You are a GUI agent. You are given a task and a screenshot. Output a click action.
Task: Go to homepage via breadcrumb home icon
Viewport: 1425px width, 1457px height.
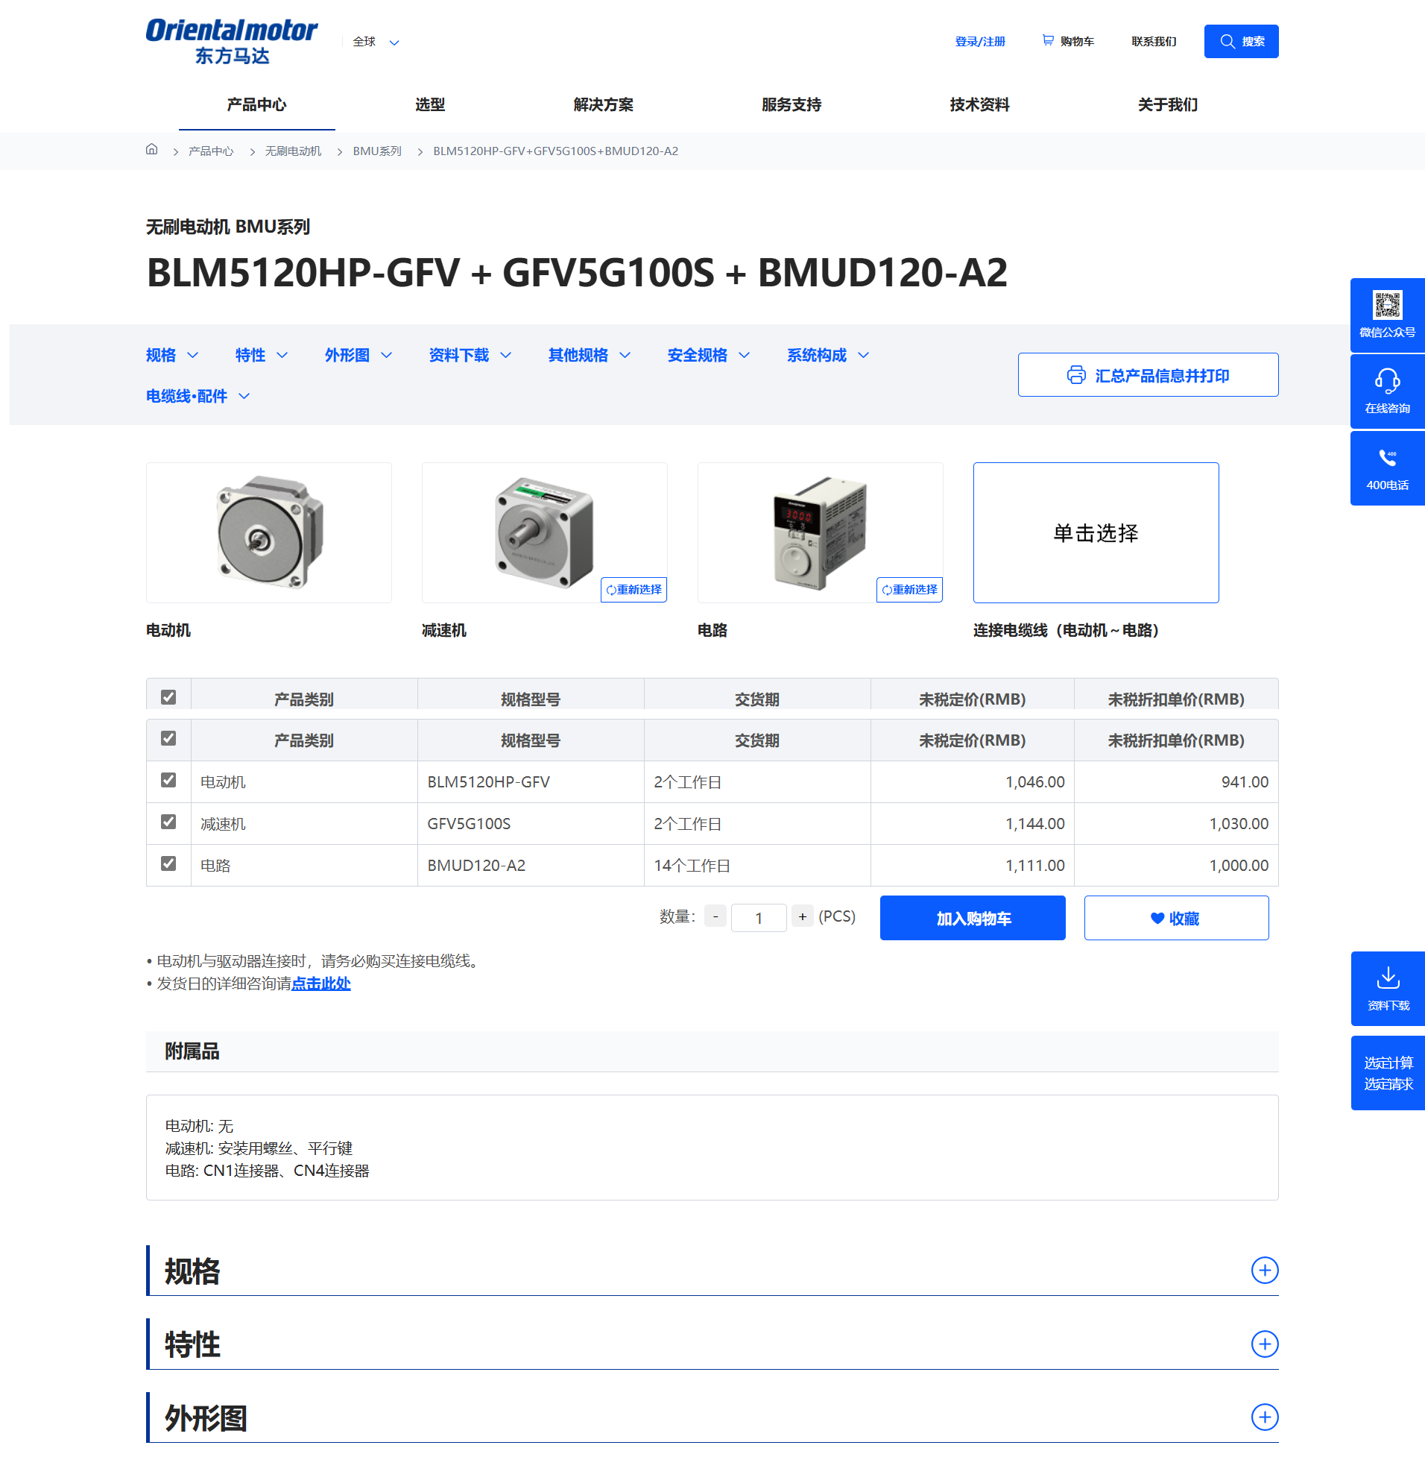(152, 151)
